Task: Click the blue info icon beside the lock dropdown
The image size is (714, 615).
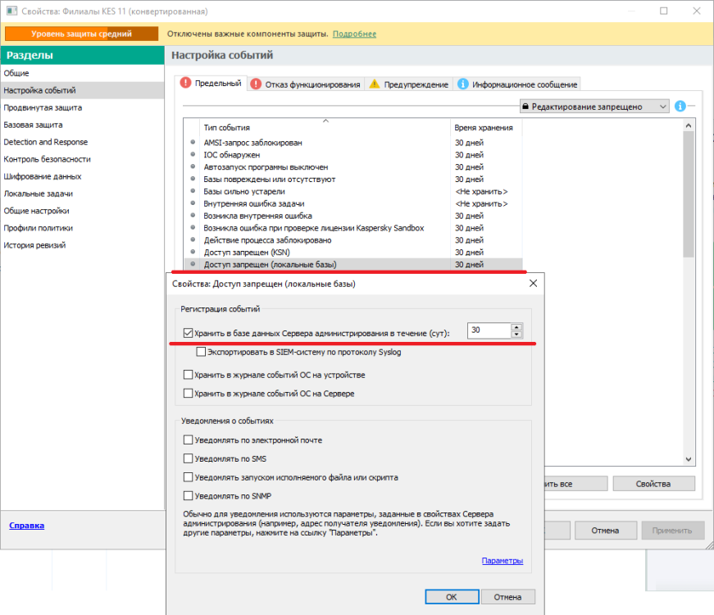Action: (x=680, y=106)
